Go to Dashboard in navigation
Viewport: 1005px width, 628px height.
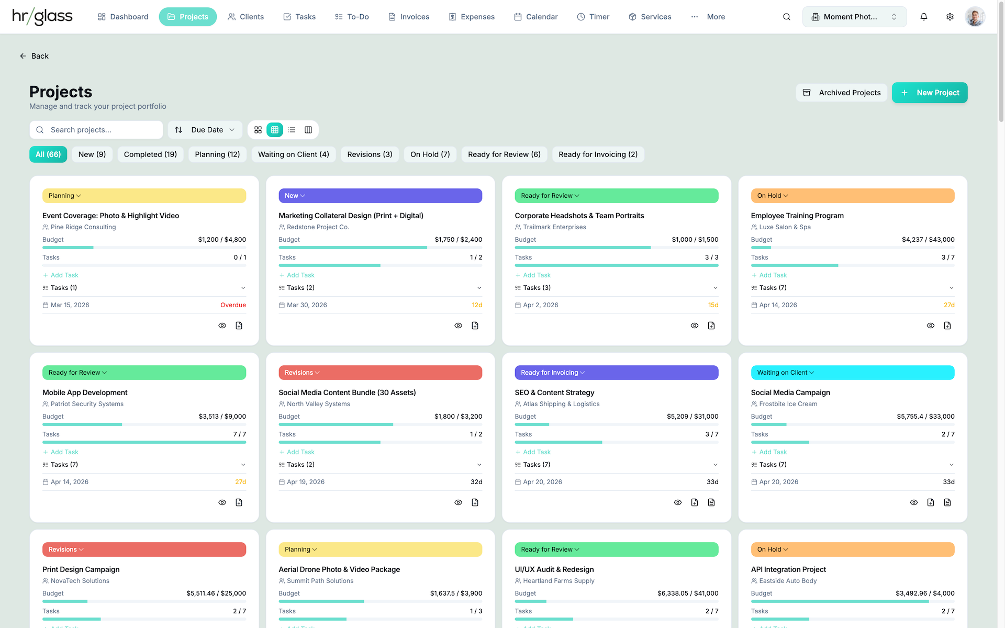pos(123,17)
